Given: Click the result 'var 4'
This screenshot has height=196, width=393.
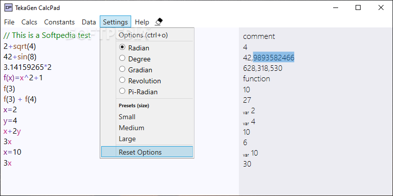Looking at the screenshot, I should pos(249,122).
